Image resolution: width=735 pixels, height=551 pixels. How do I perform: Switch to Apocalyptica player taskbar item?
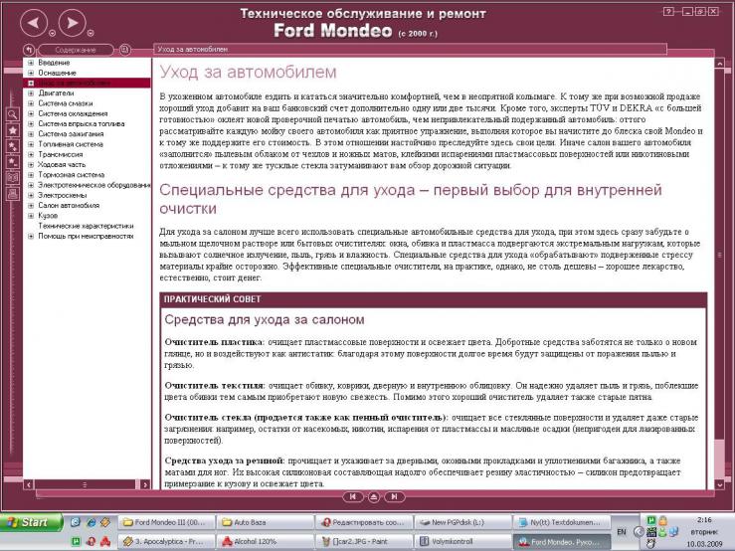point(166,541)
